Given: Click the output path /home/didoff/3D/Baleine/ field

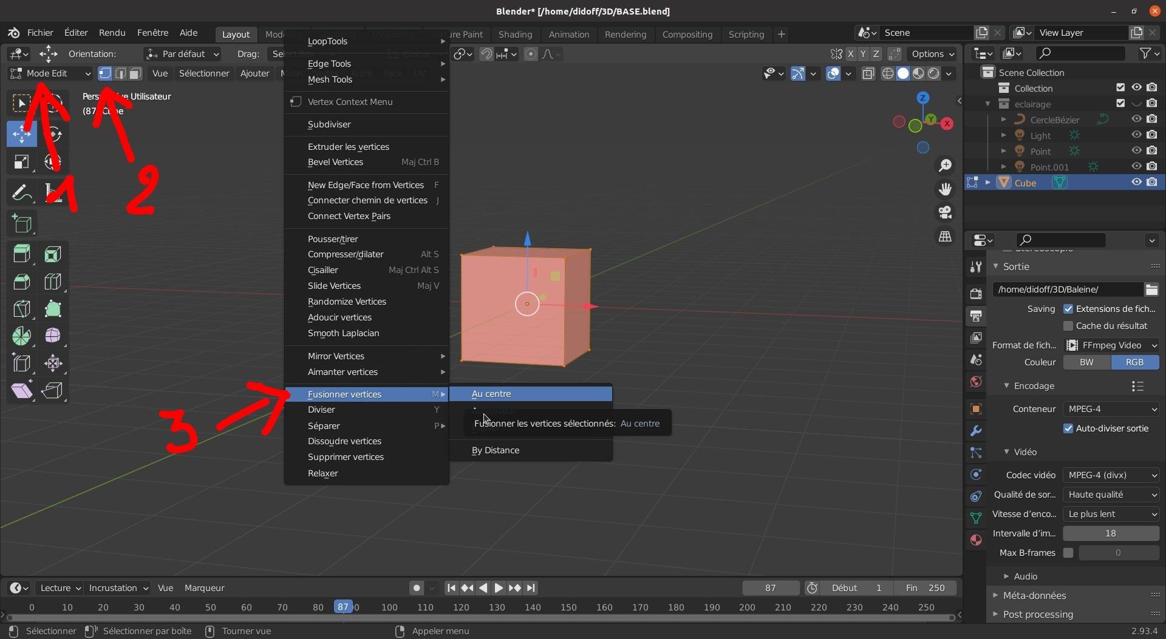Looking at the screenshot, I should 1068,289.
